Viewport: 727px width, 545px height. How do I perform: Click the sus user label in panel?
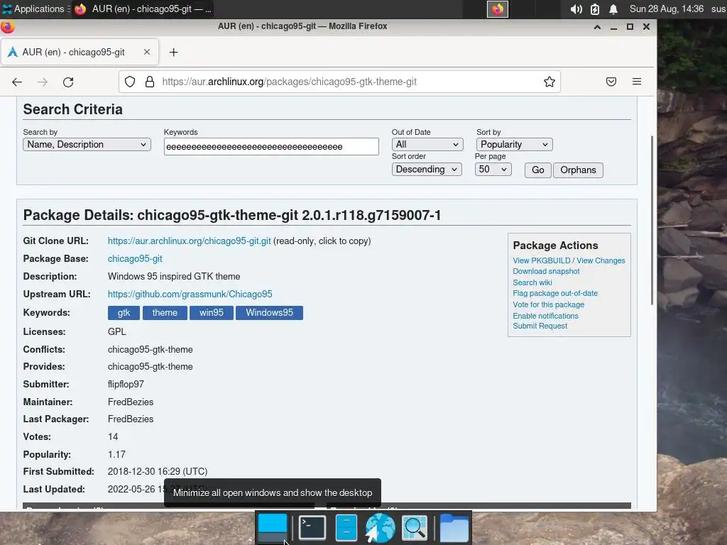(718, 9)
